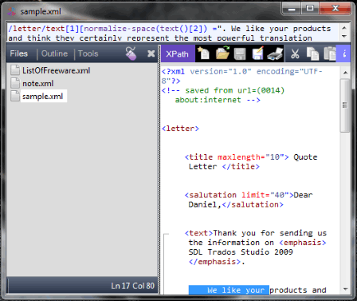Click the brush icon in Files panel
This screenshot has height=301, width=357.
[131, 53]
